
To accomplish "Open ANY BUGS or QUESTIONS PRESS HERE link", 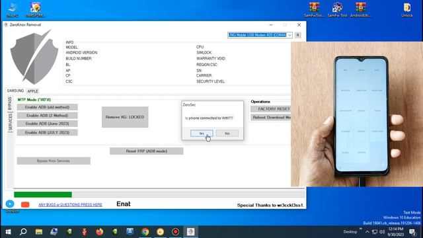I will coord(71,205).
